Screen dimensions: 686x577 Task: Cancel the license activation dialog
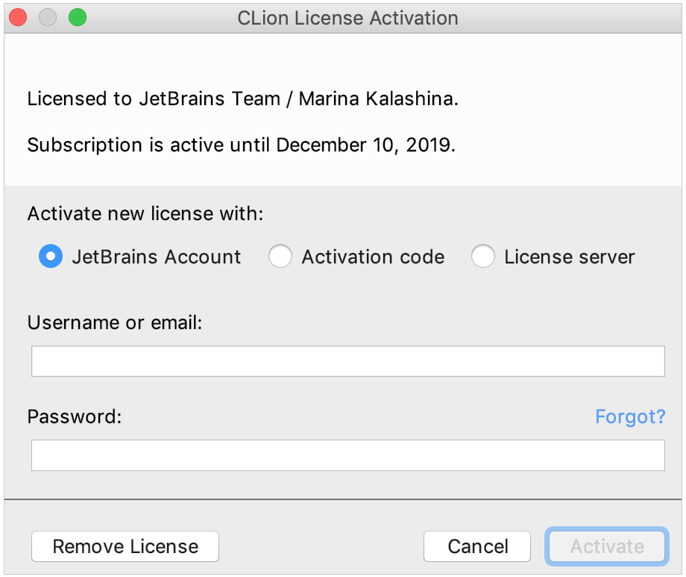[477, 546]
